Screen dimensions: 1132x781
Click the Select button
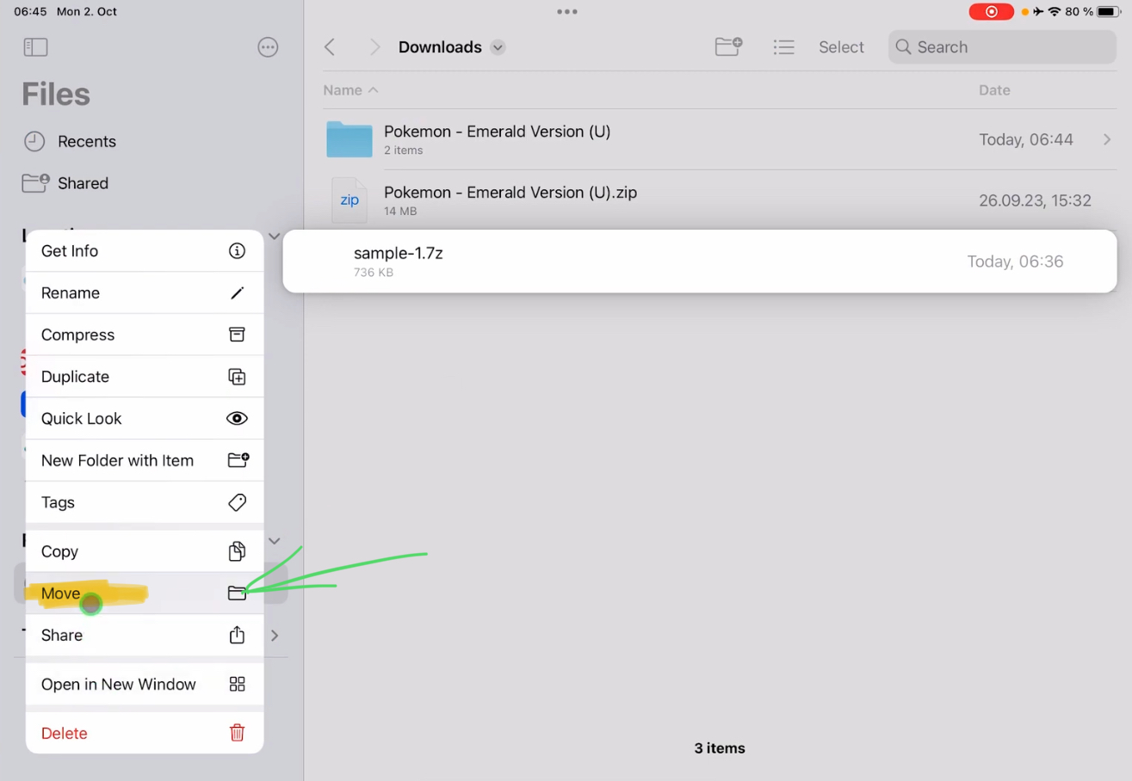841,46
